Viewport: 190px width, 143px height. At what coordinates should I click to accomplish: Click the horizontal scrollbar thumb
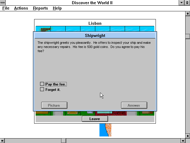point(64,141)
